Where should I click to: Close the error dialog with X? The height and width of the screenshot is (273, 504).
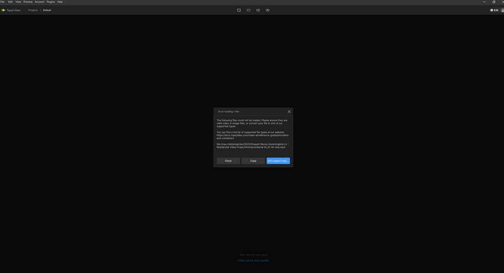[289, 112]
